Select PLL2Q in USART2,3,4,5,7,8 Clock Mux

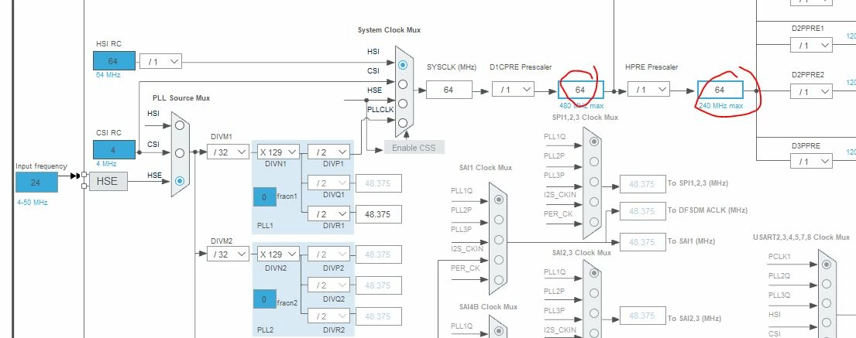pyautogui.click(x=827, y=284)
